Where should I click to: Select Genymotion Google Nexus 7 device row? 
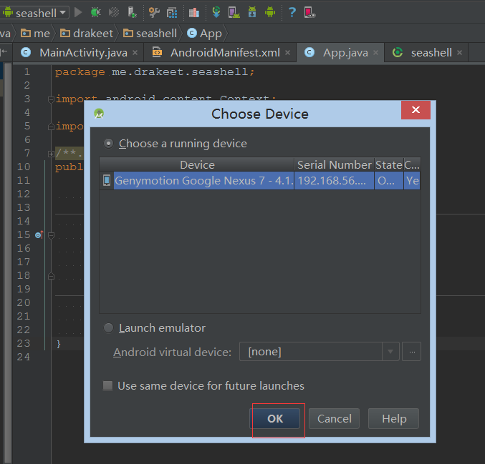[x=260, y=181]
